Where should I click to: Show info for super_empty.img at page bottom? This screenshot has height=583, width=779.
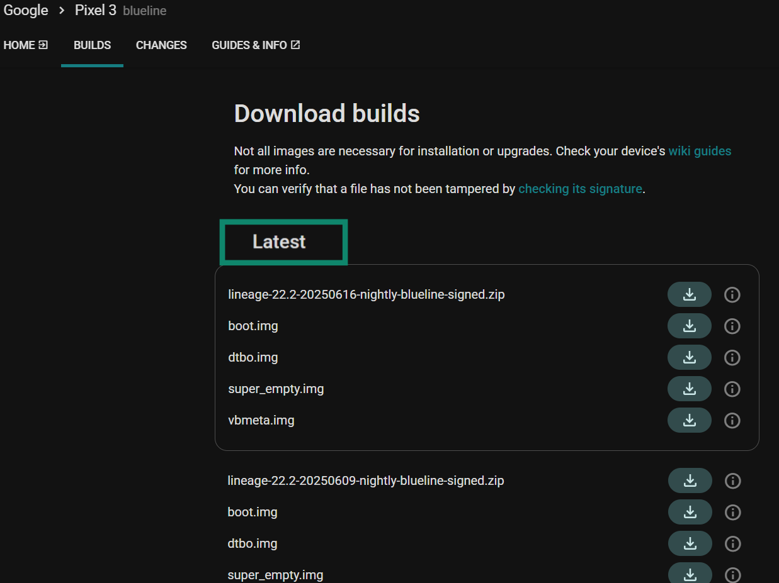click(732, 574)
